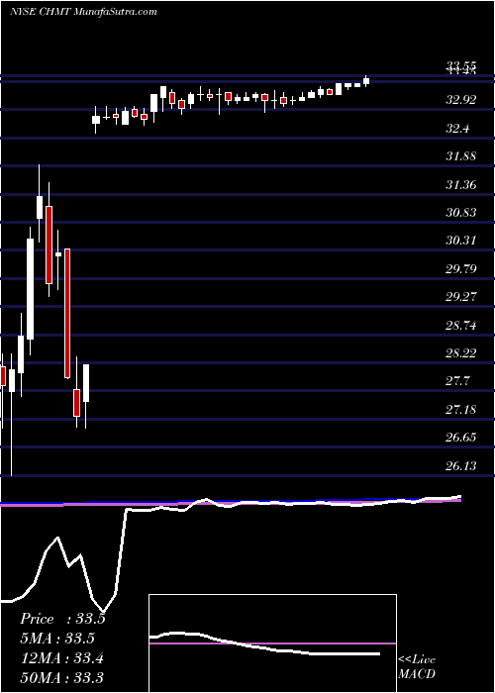Viewport: 495px width, 693px height.
Task: Click the 26.65 price axis label
Action: [460, 438]
